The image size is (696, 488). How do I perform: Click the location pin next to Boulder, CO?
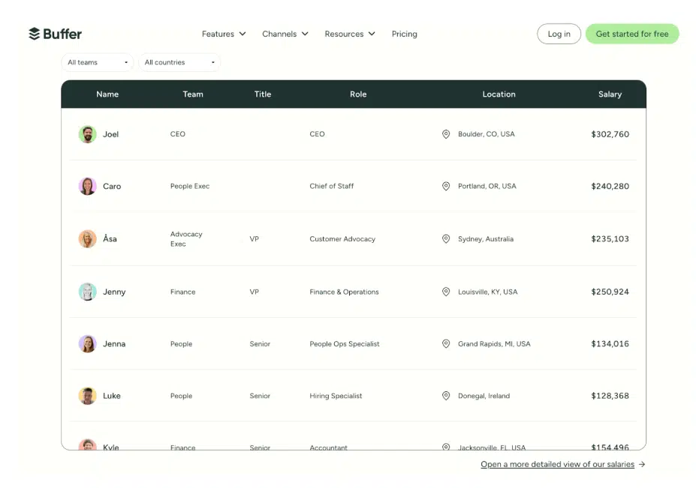click(x=446, y=134)
